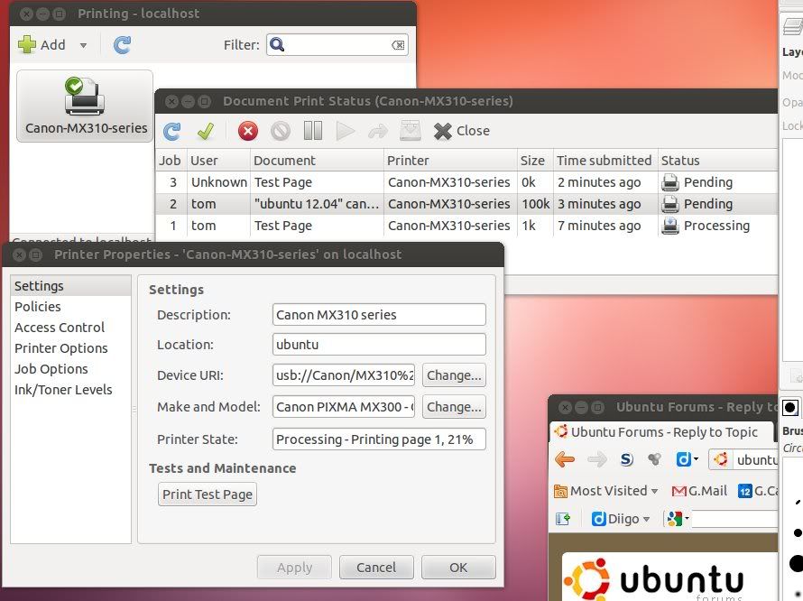Edit the Description field 'Canon MX310 series'
This screenshot has width=803, height=601.
coord(379,315)
